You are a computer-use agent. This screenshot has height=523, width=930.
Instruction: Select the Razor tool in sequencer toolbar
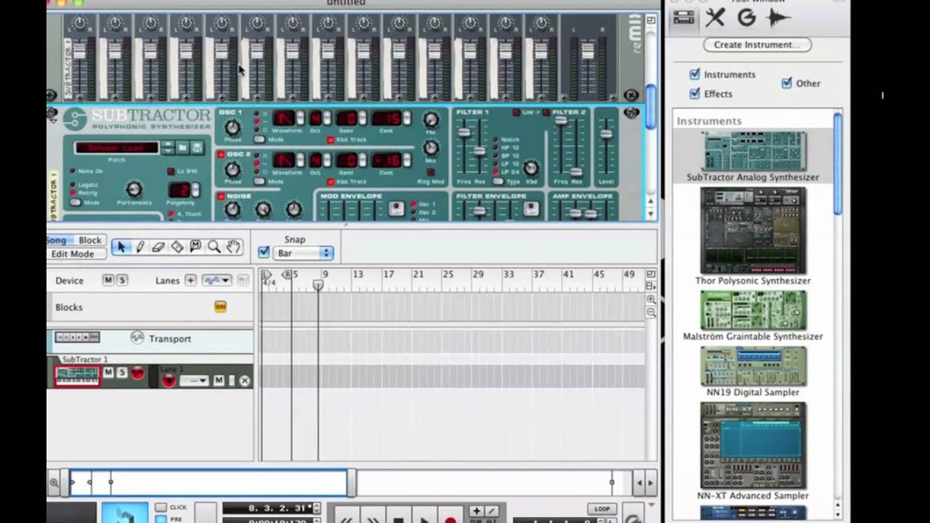[x=177, y=247]
